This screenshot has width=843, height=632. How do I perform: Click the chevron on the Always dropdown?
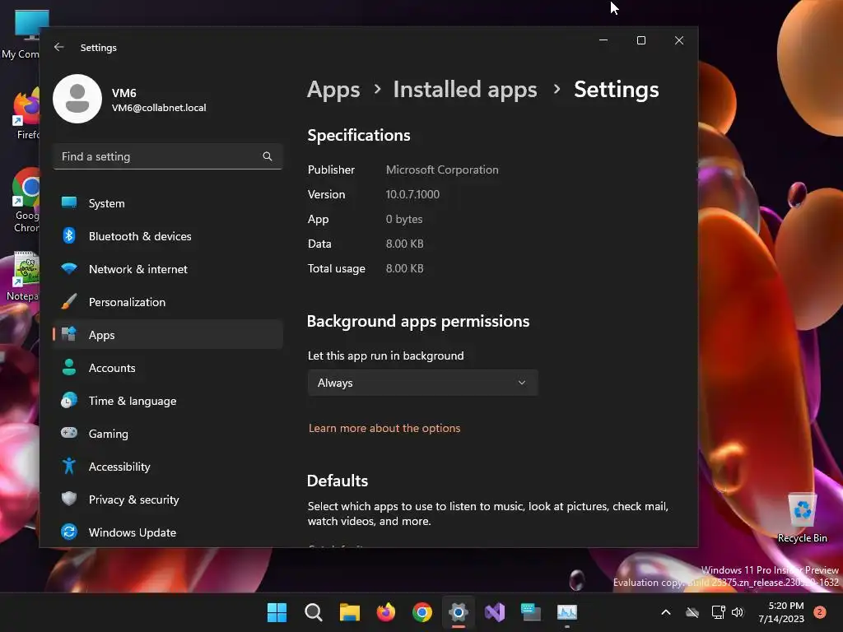[521, 383]
